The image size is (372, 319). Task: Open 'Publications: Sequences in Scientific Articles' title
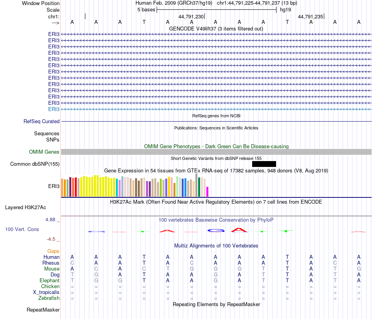[x=216, y=128]
